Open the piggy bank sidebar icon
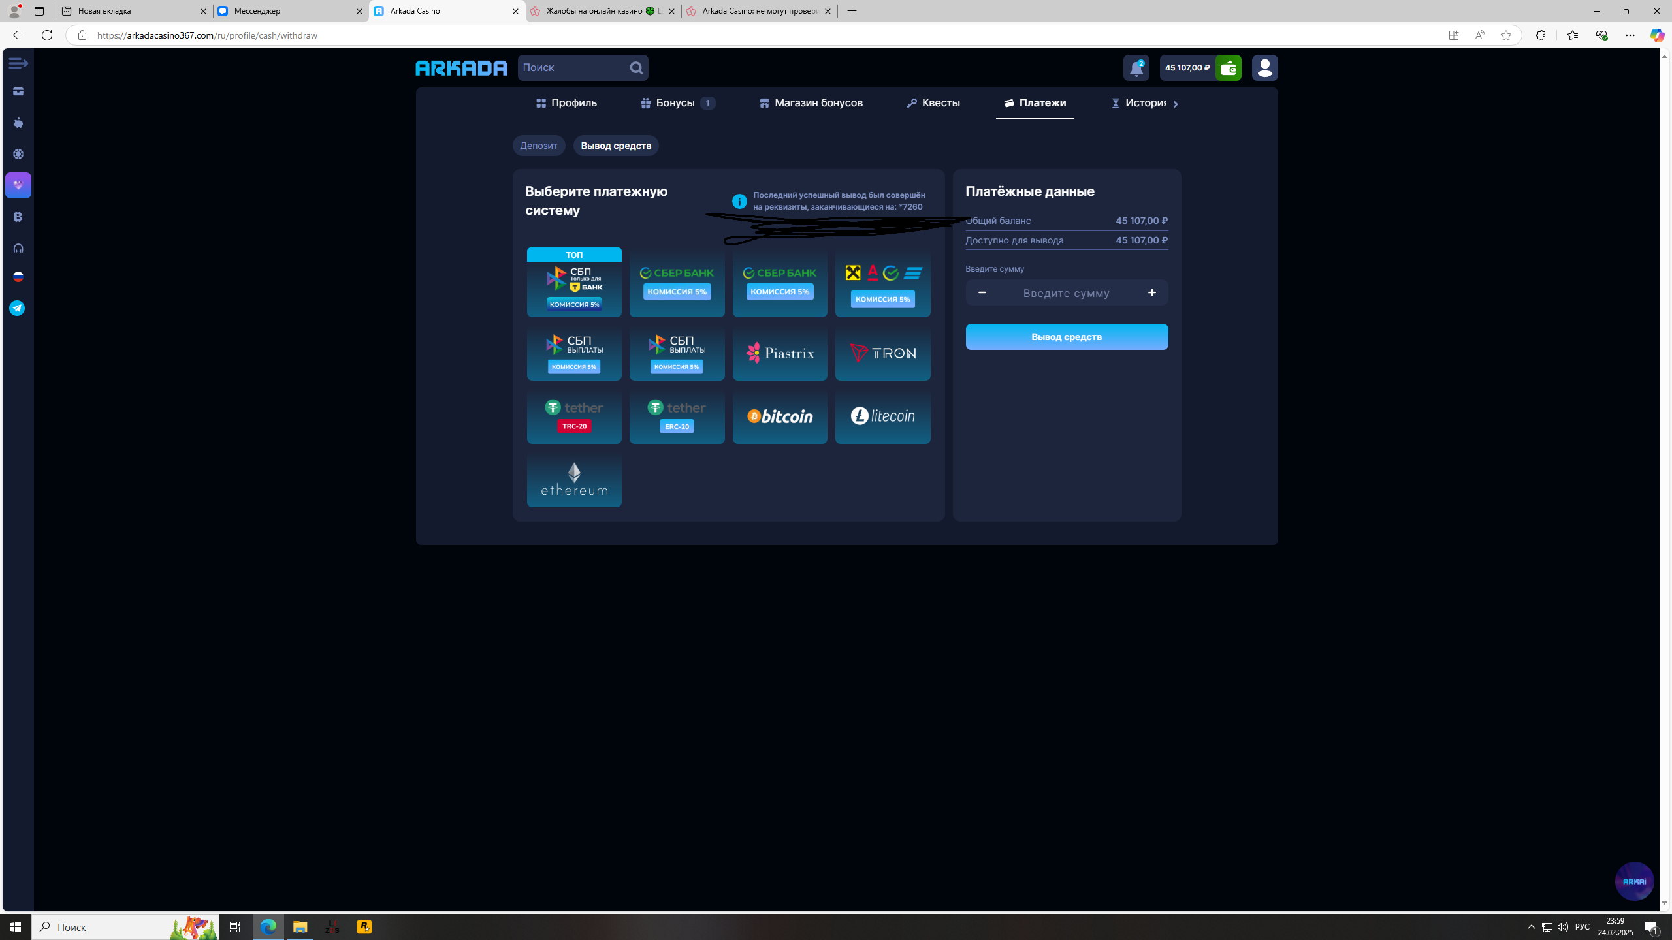 coord(18,123)
